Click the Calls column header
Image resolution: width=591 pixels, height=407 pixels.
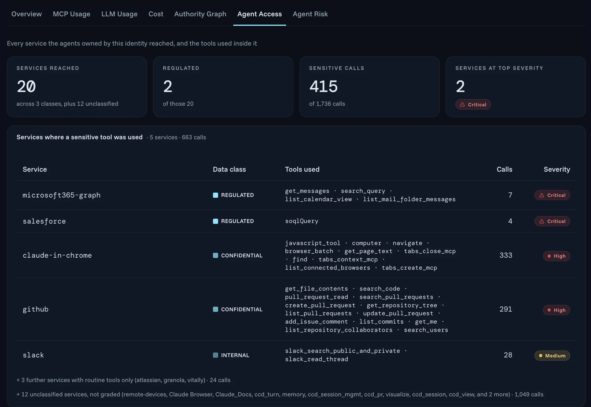pos(504,169)
